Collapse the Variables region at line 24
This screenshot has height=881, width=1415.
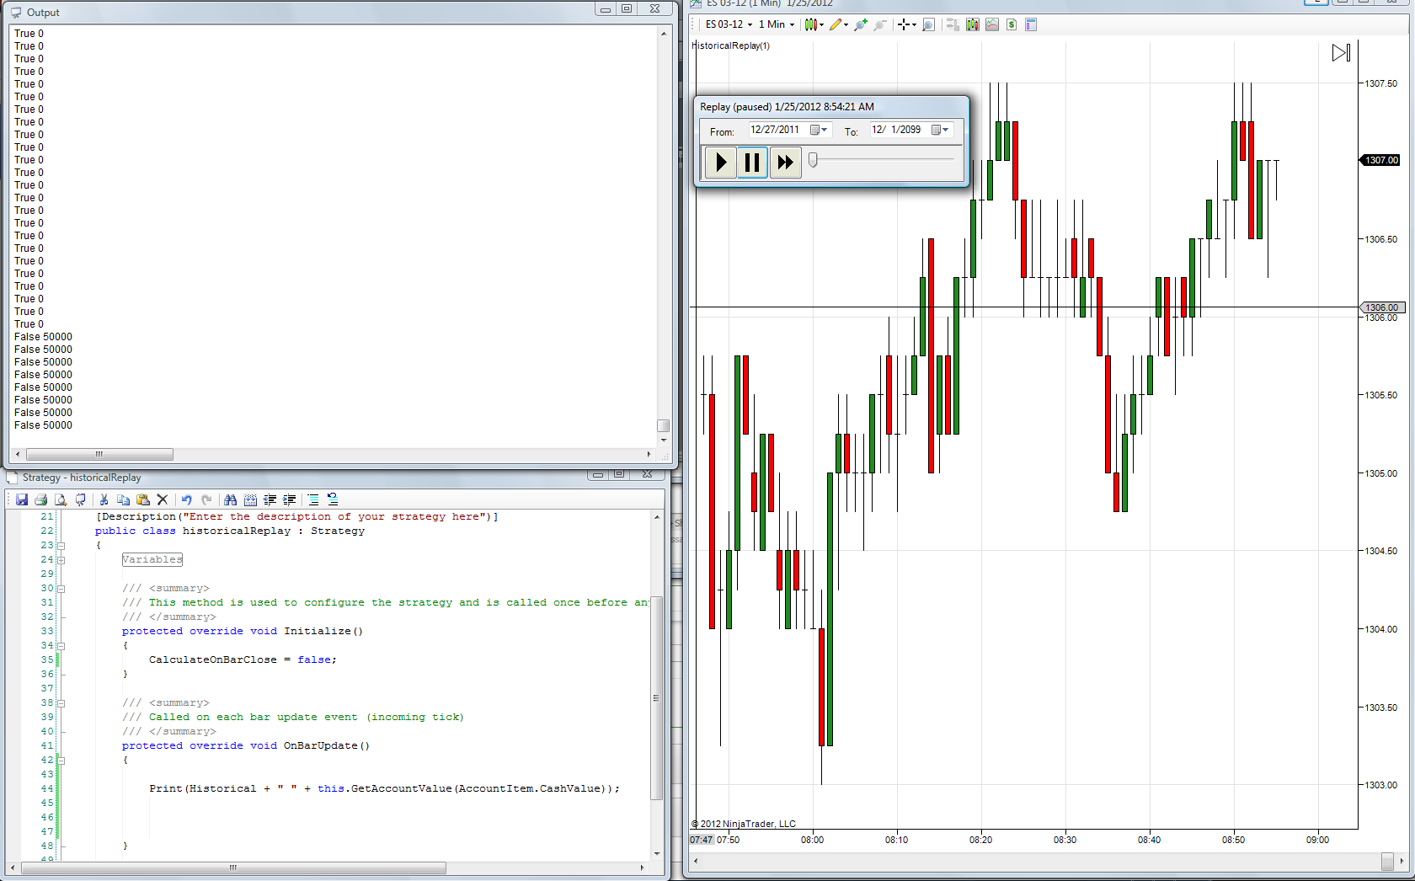(61, 560)
